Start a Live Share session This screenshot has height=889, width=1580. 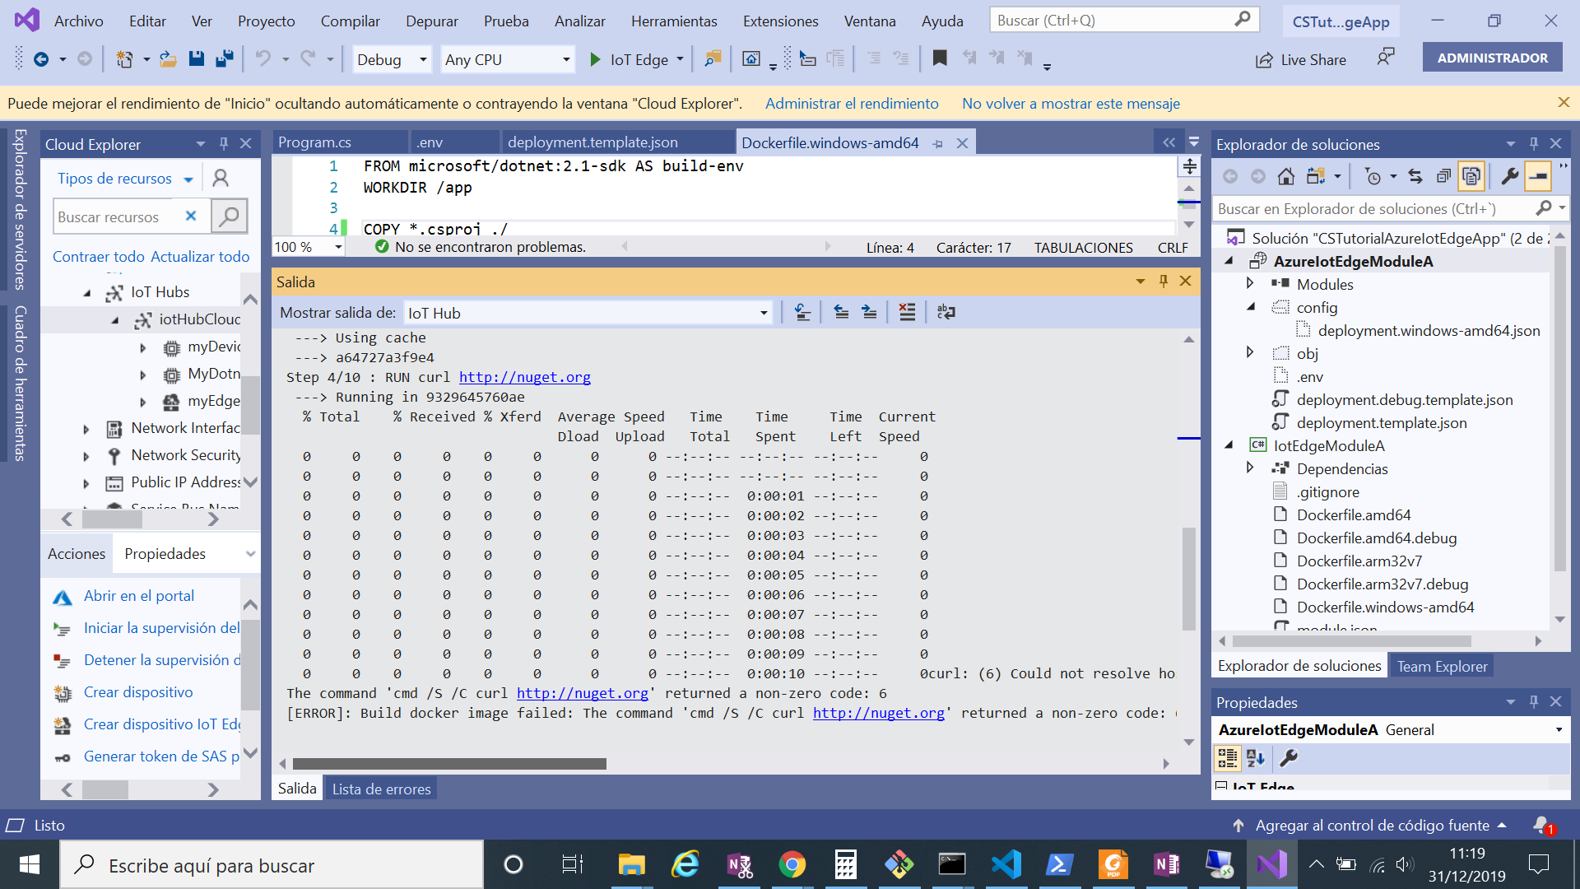click(1301, 59)
